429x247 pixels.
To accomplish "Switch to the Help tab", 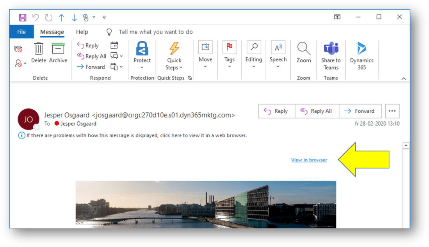I will (x=82, y=32).
